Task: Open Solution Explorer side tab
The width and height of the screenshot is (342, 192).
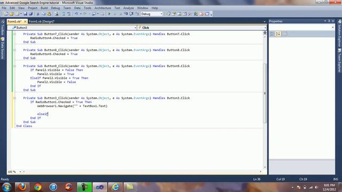Action: [340, 33]
